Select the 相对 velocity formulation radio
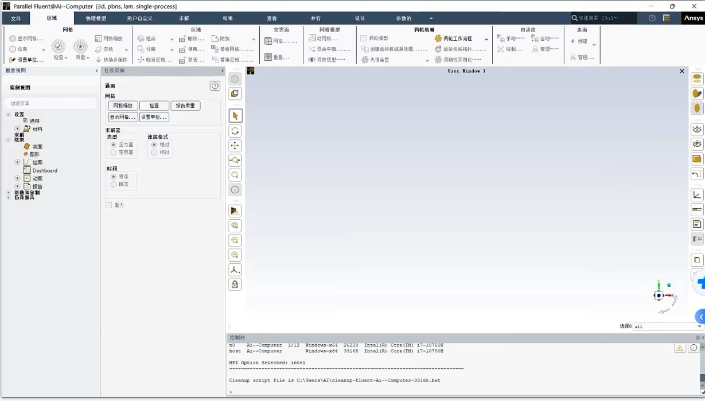705x401 pixels. point(154,152)
